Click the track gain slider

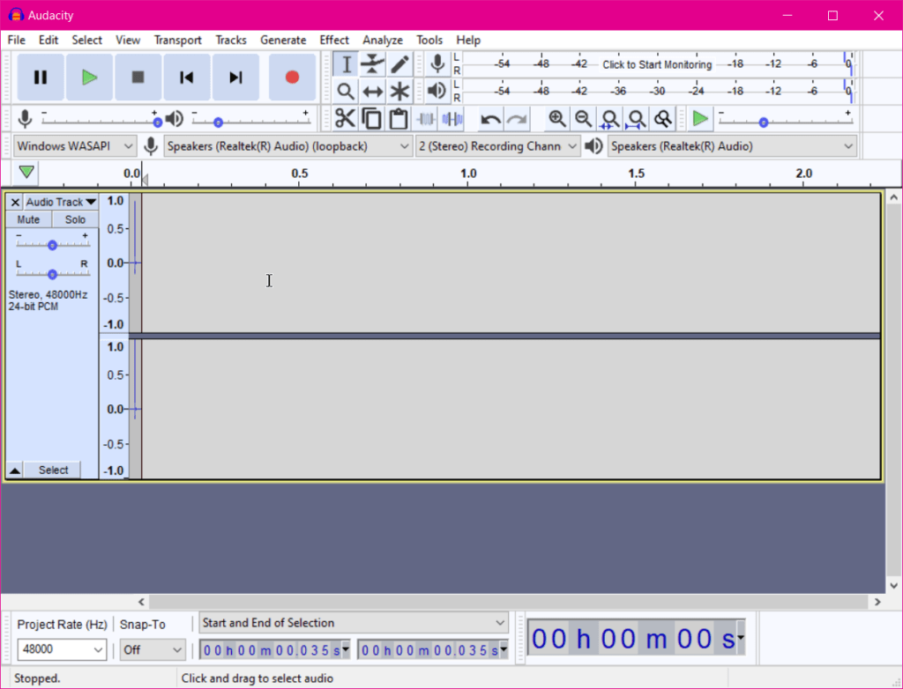(52, 244)
